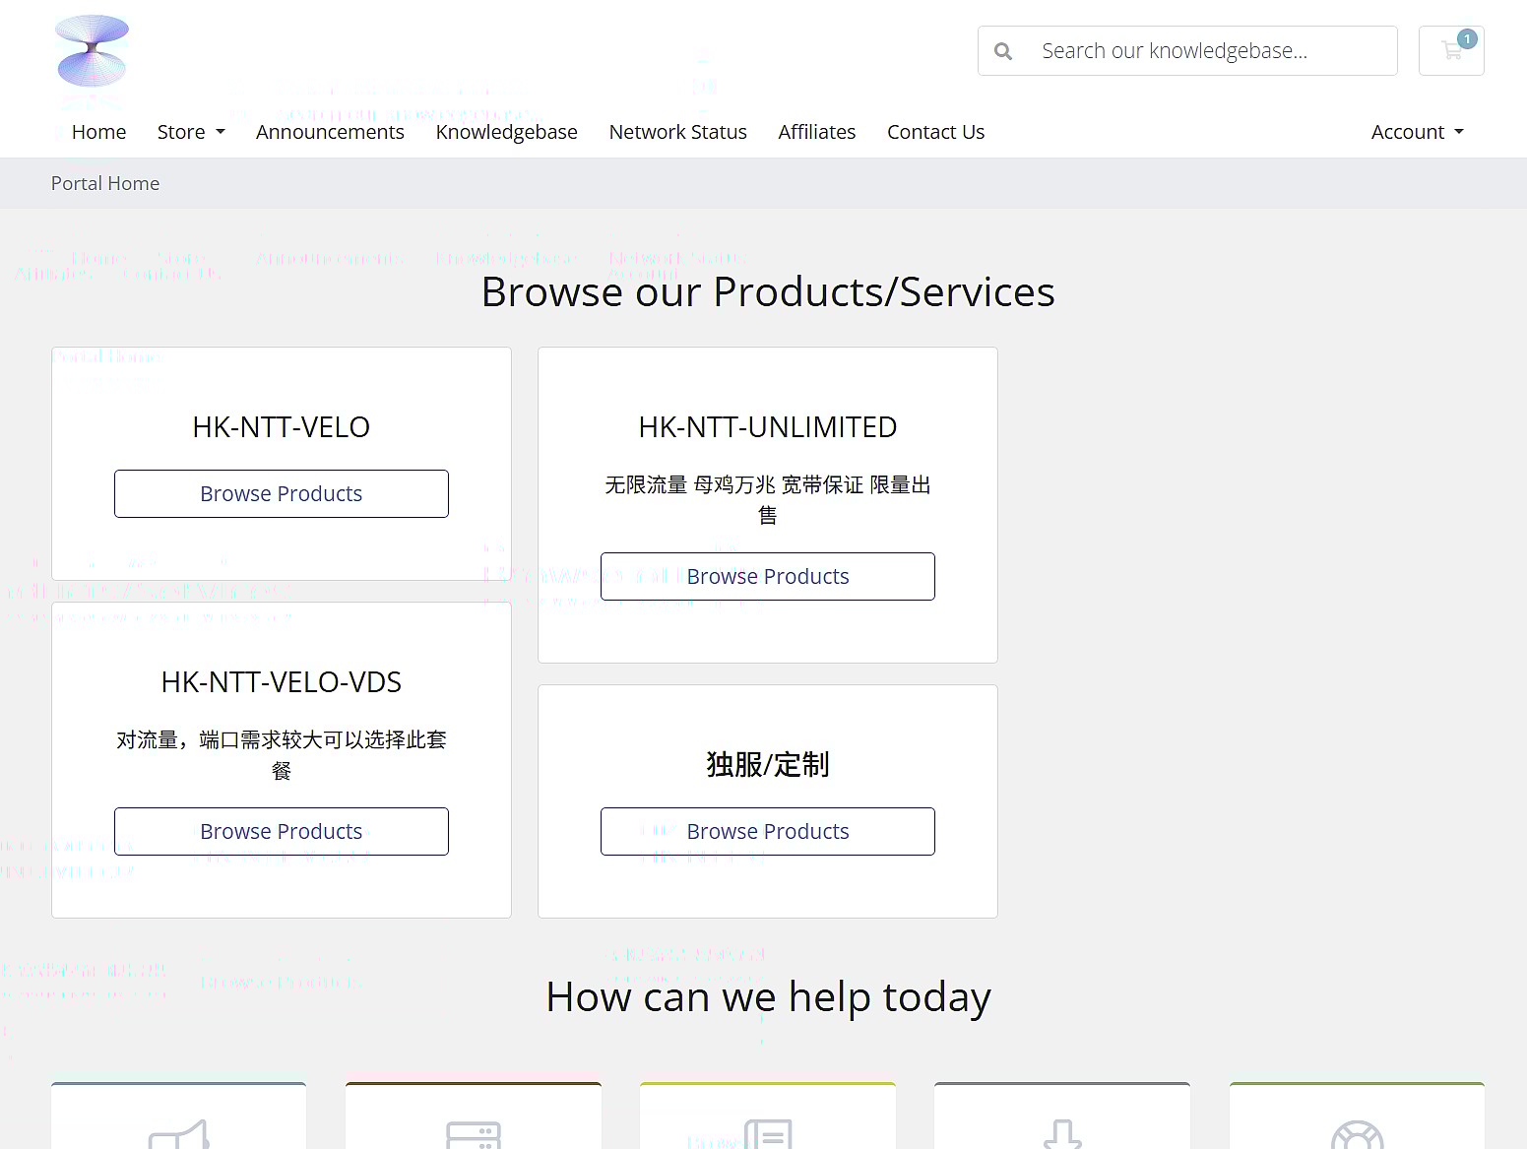The image size is (1527, 1149).
Task: Focus the knowledgebase search field
Action: (1211, 51)
